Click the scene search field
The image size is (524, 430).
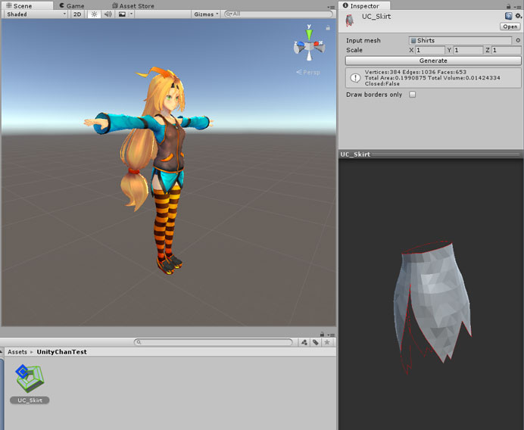pos(279,14)
